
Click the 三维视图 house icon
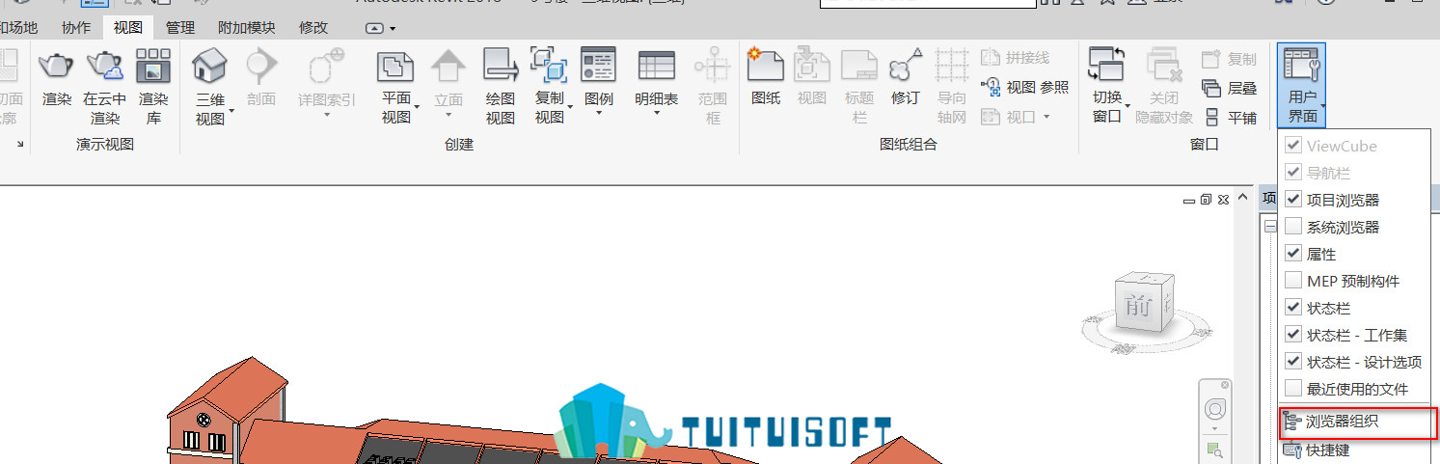[x=209, y=67]
